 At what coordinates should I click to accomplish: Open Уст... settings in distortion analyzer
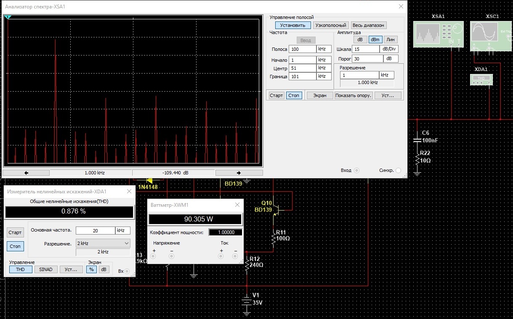pyautogui.click(x=71, y=269)
